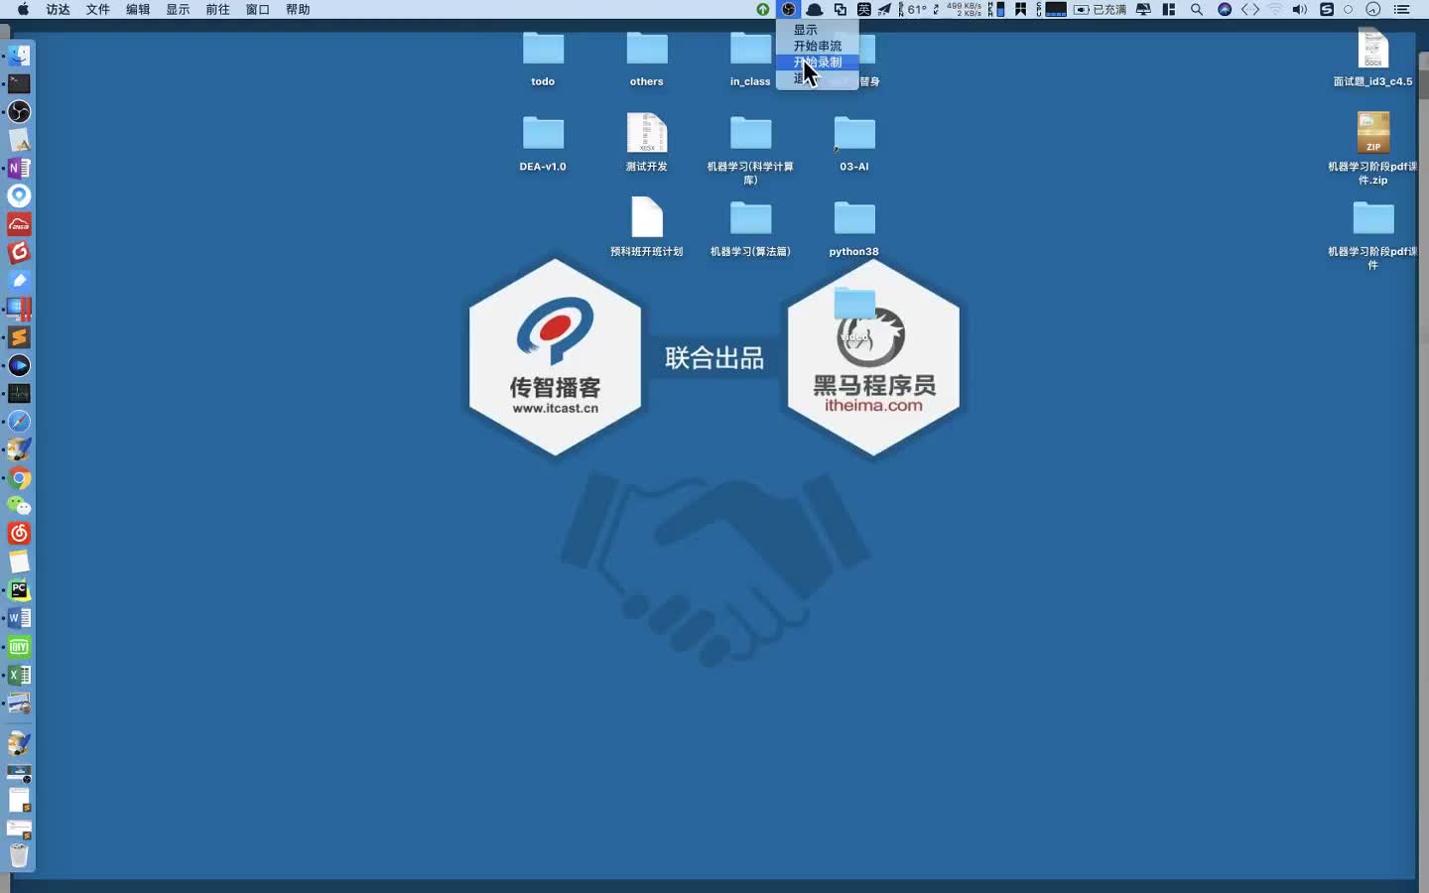Image resolution: width=1429 pixels, height=893 pixels.
Task: Open the Trash in the Dock
Action: 19,855
